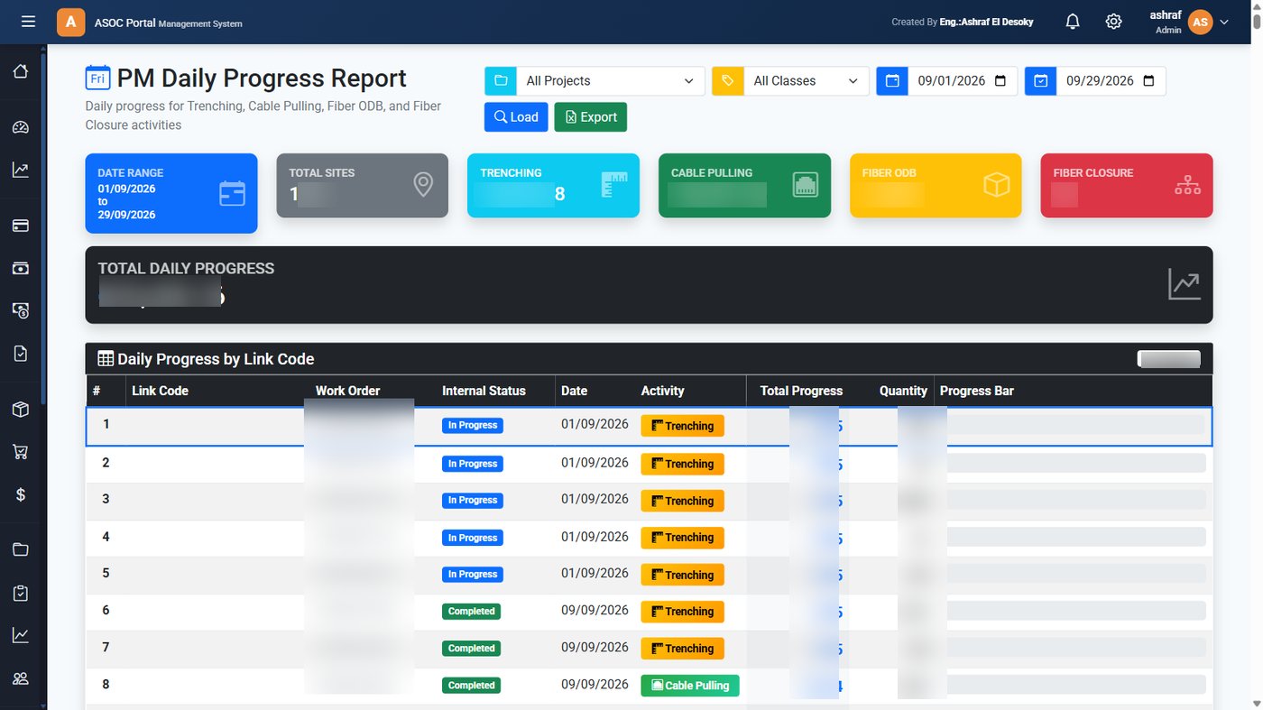Open the checked document sidebar icon
1263x710 pixels.
point(21,353)
